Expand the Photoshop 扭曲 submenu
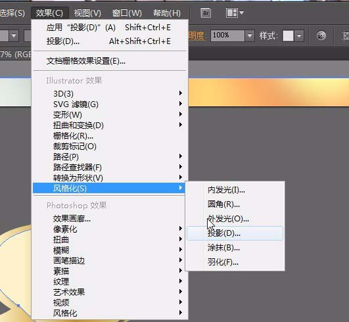Viewport: 349px width, 322px height. point(109,239)
